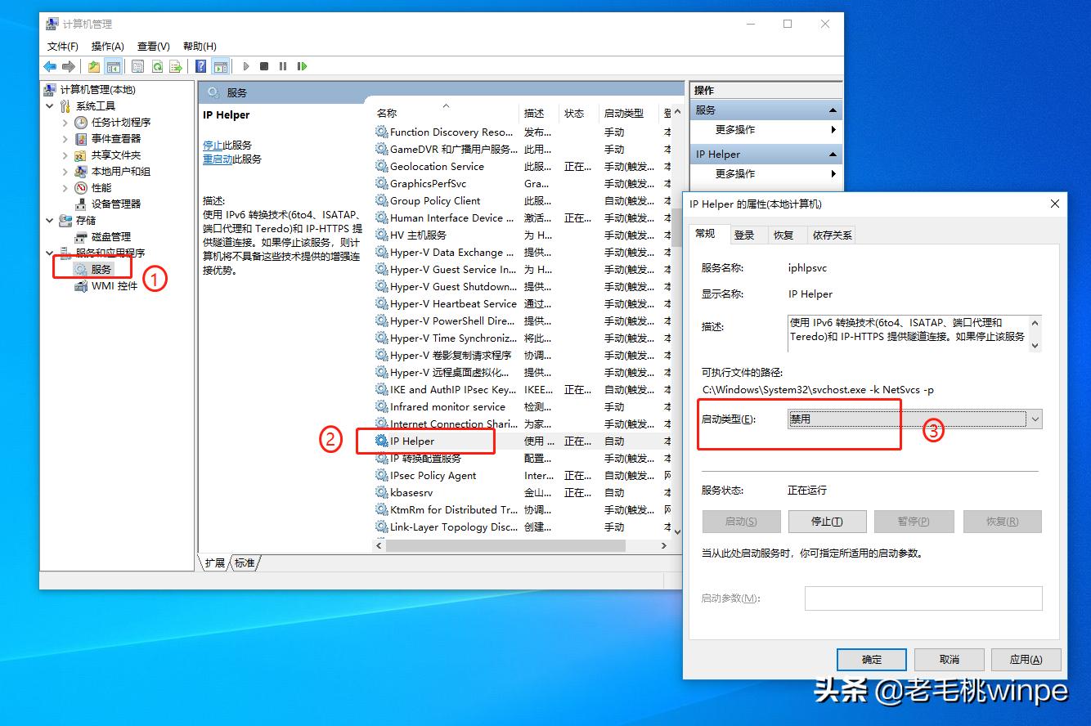This screenshot has width=1091, height=726.
Task: Click the Back navigation arrow in the toolbar
Action: (x=49, y=66)
